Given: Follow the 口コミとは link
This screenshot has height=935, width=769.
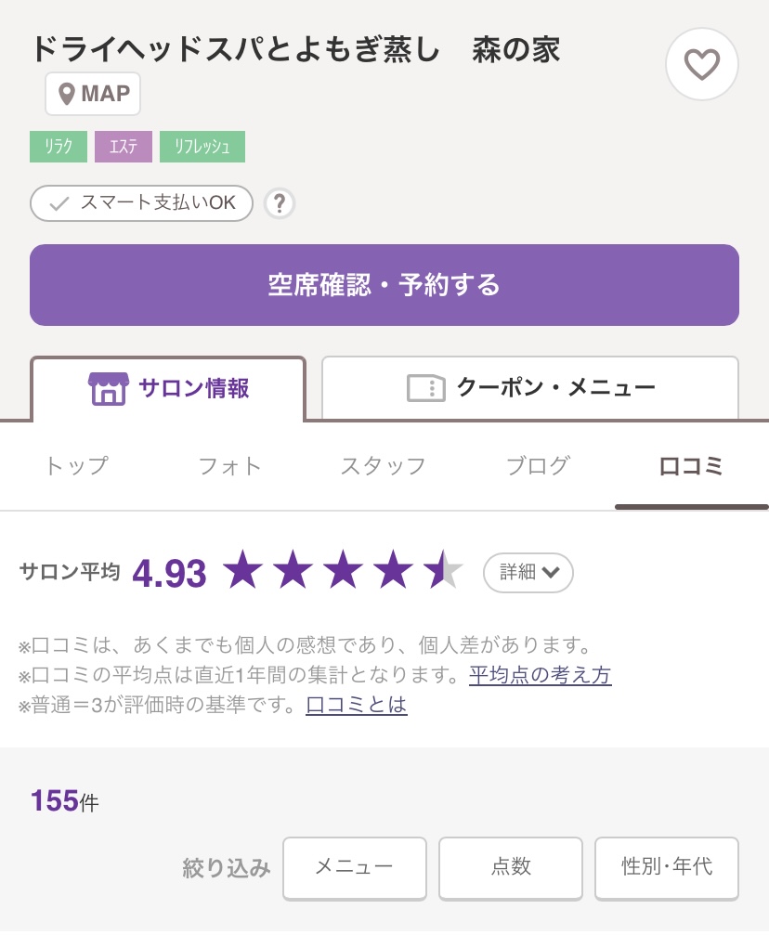Looking at the screenshot, I should [356, 705].
